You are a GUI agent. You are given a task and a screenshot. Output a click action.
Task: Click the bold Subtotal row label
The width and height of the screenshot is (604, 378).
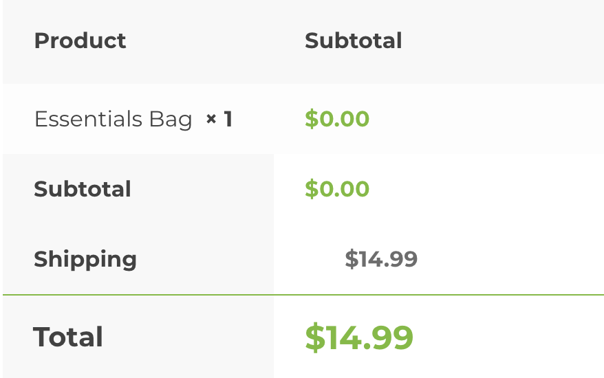click(83, 189)
